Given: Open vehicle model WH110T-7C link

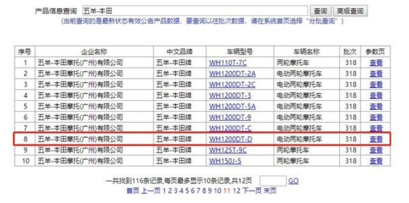Looking at the screenshot, I should (228, 63).
